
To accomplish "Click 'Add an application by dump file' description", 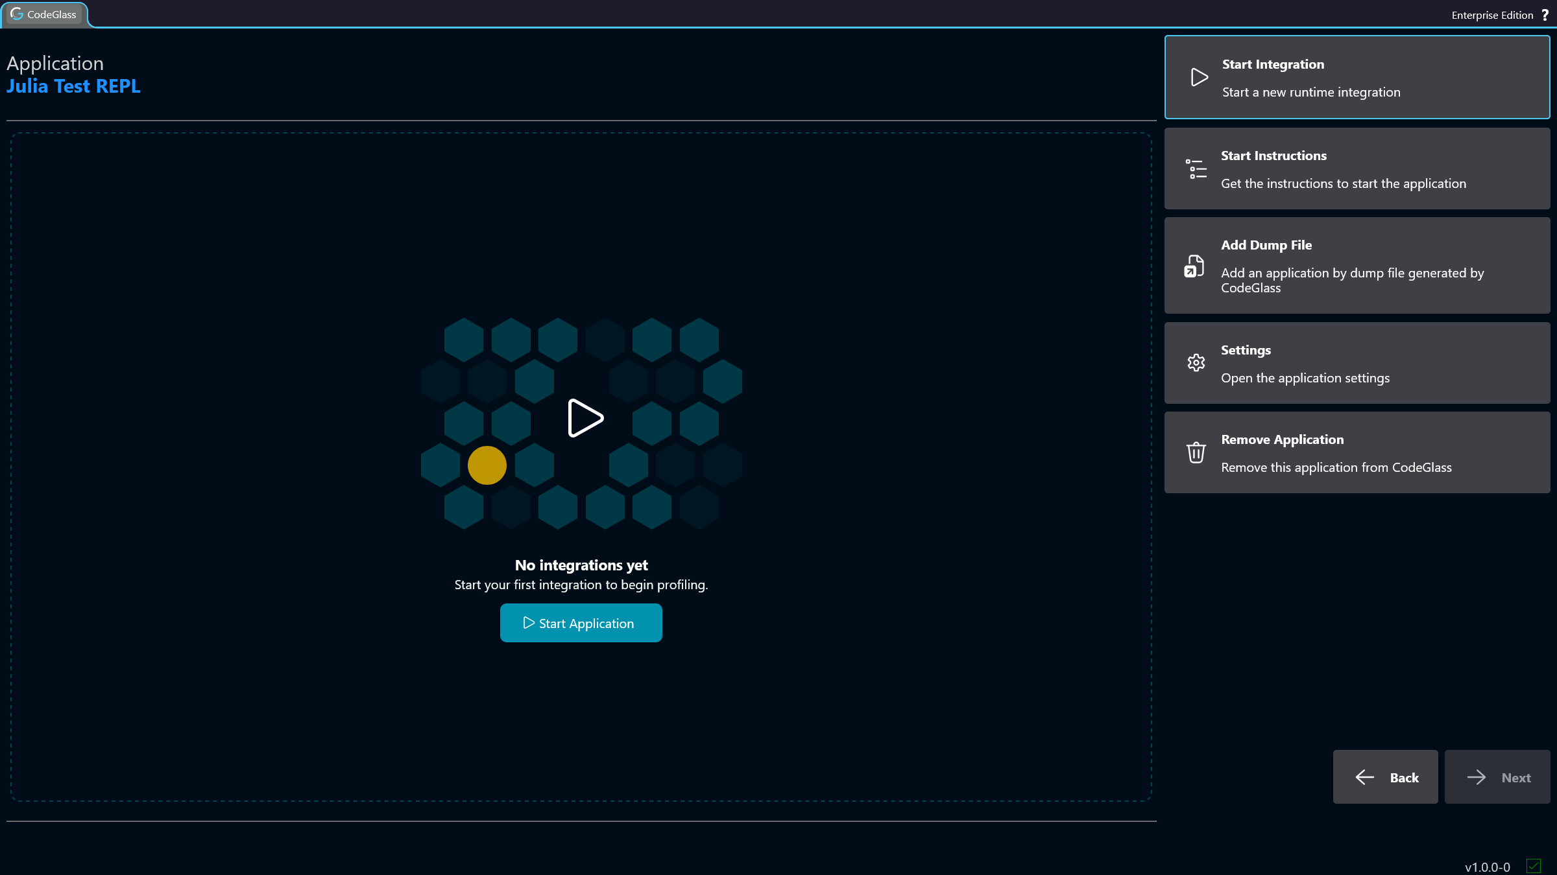I will click(1353, 280).
